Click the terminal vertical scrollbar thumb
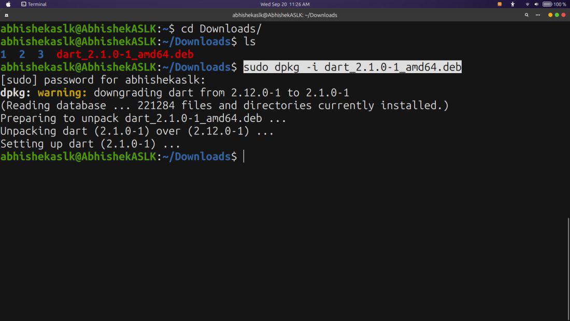The height and width of the screenshot is (321, 570). click(x=568, y=269)
